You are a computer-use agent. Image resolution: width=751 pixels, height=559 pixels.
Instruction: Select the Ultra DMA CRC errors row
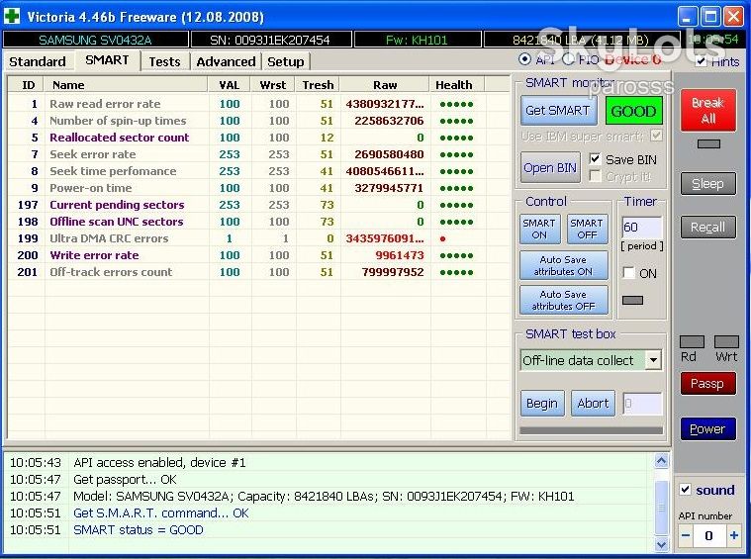(258, 238)
